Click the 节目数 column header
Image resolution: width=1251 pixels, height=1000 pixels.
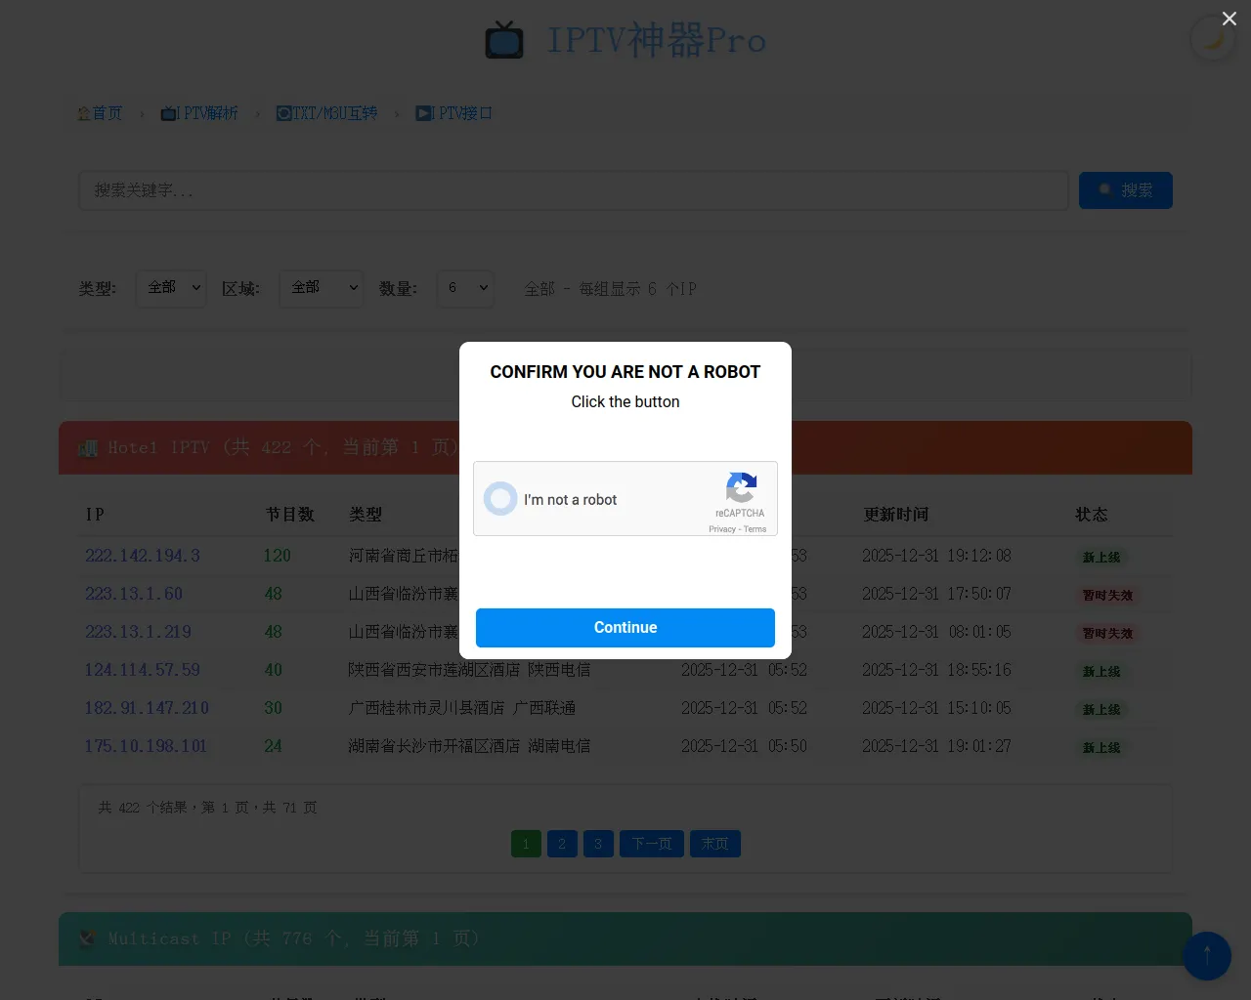tap(290, 515)
